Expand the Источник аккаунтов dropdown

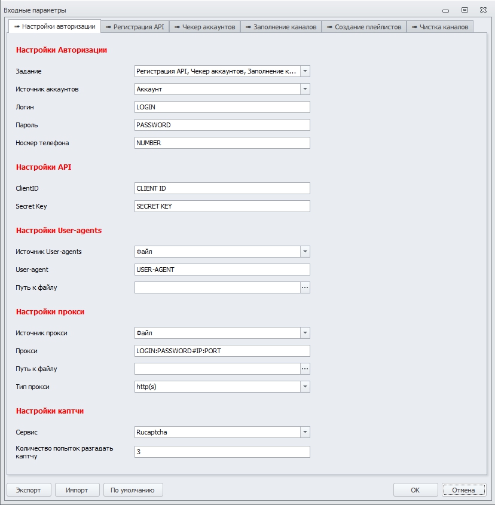click(x=305, y=89)
